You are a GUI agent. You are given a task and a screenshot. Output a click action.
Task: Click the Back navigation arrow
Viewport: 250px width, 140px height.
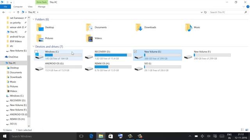click(4, 12)
